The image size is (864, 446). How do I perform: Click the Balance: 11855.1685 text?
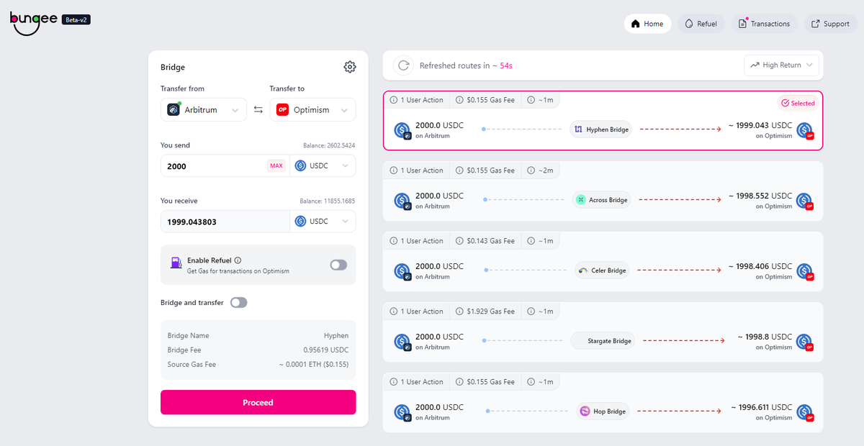coord(328,201)
